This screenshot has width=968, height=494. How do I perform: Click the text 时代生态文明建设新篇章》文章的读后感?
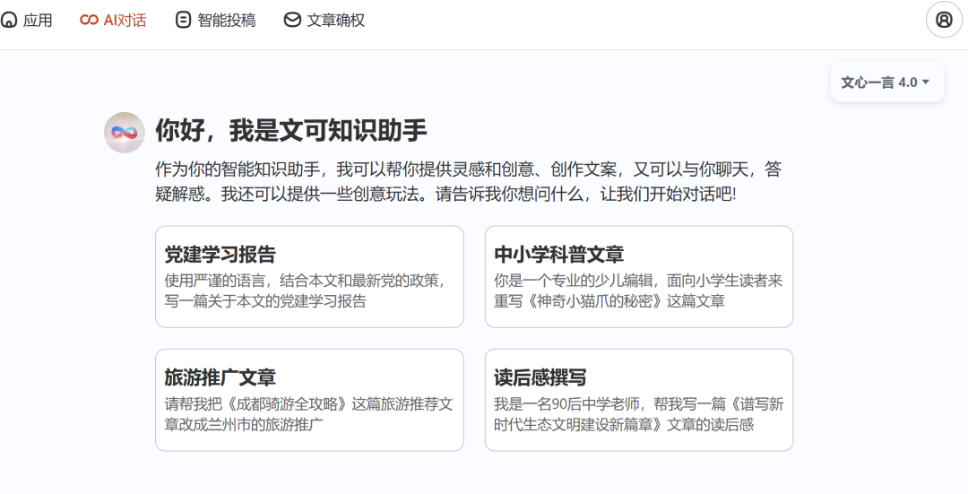pos(624,425)
